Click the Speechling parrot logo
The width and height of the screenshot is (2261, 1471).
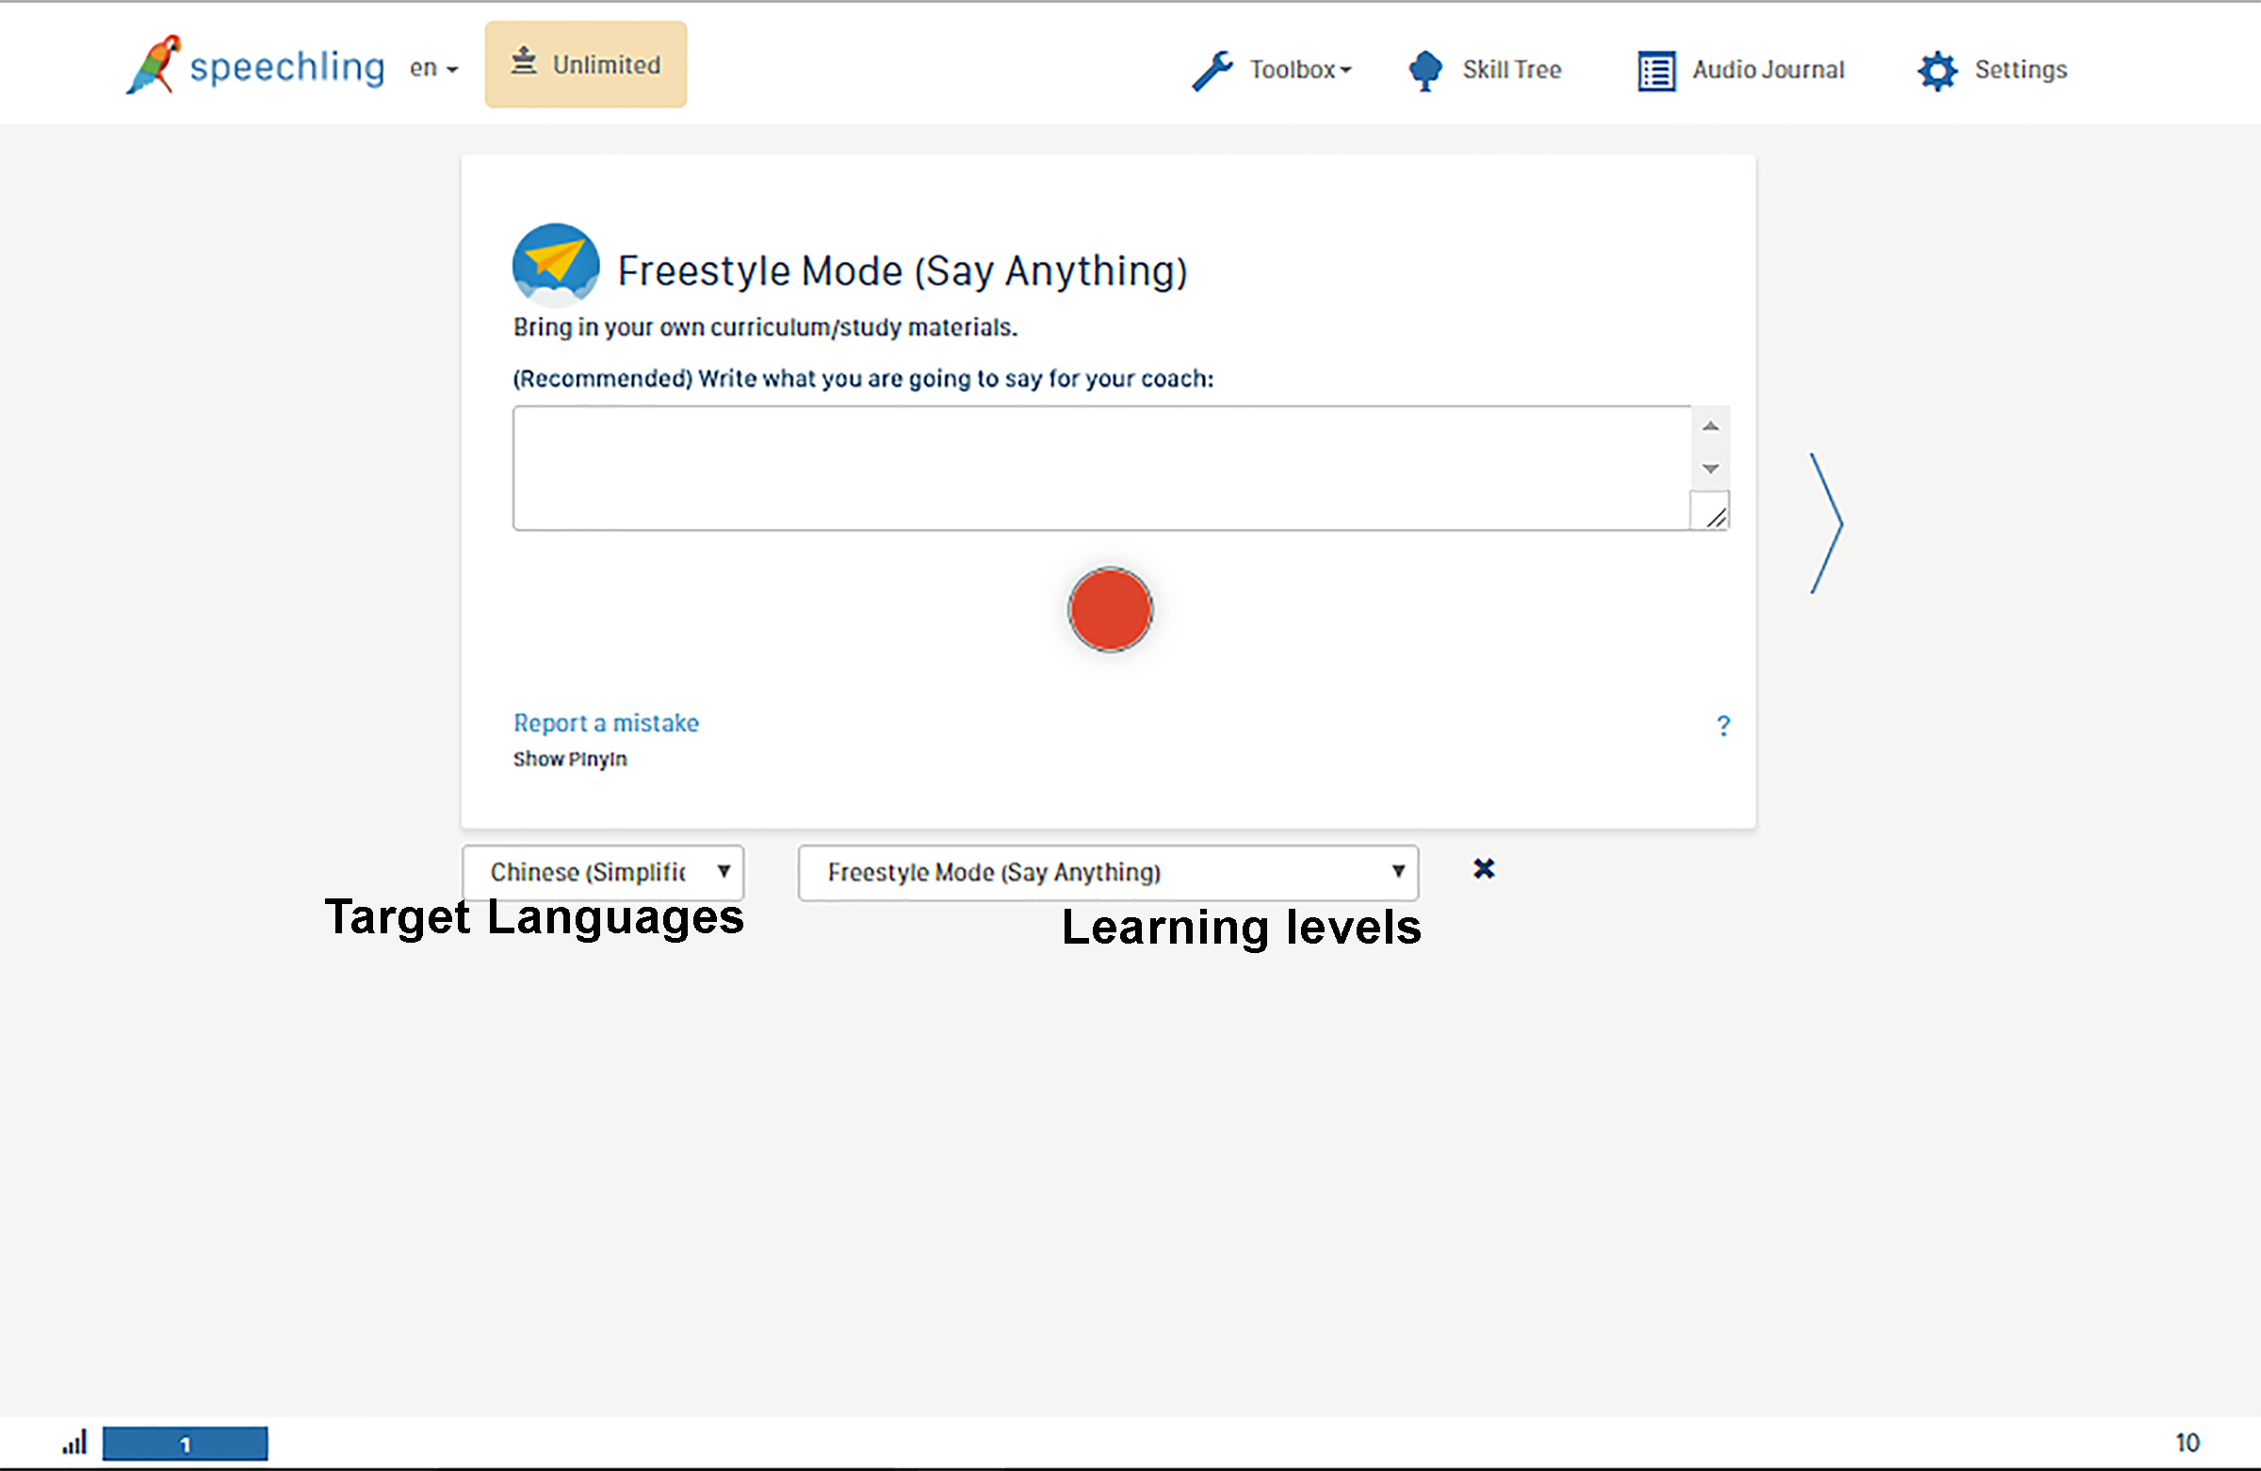click(x=154, y=65)
